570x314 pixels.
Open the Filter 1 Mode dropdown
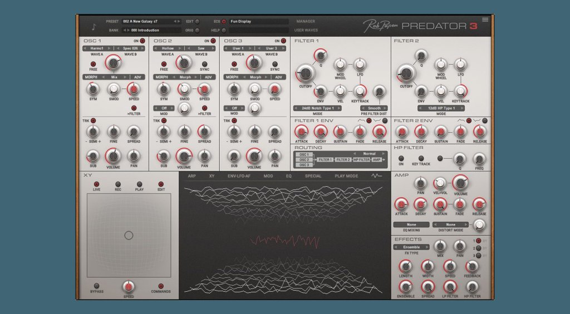(x=317, y=108)
